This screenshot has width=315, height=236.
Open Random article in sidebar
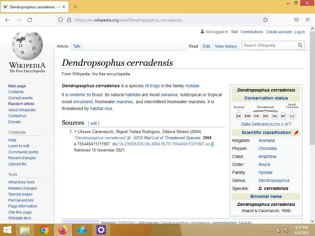click(21, 104)
